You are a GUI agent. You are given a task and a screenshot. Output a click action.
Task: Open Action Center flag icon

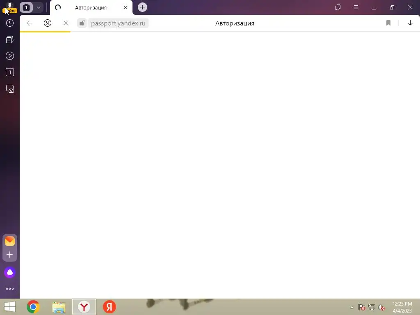(362, 307)
